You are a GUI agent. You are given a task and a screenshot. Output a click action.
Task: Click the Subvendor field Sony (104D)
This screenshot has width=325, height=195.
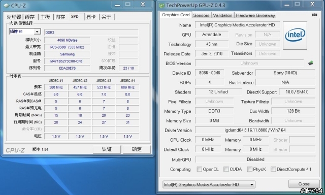tap(285, 73)
